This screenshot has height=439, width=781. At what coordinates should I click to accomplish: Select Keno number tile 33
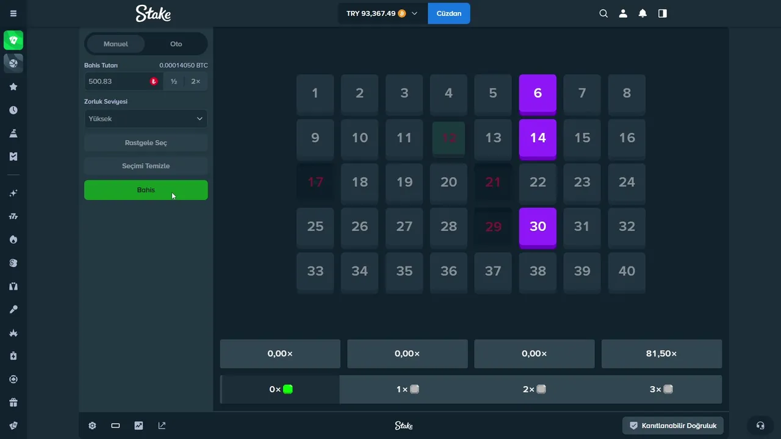(x=315, y=272)
